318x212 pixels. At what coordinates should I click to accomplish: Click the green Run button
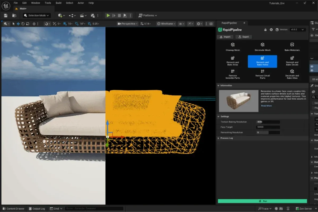coord(262,201)
